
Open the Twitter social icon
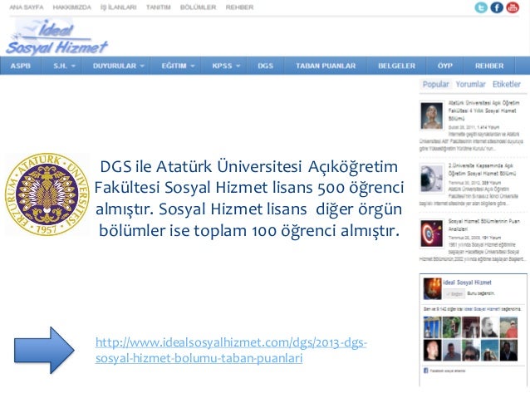(481, 7)
